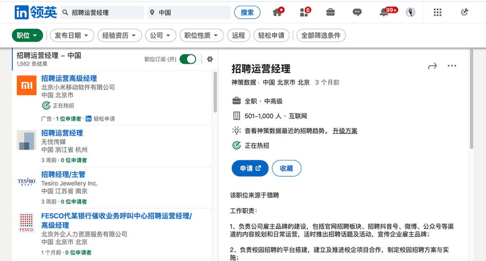Open the three-dot menu on job details
486x261 pixels.
(452, 66)
